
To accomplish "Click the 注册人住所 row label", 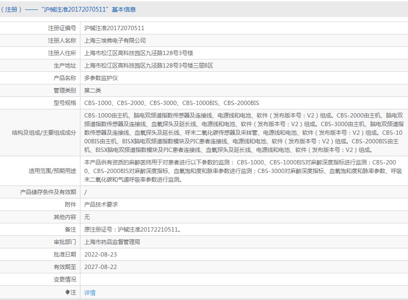I will (x=62, y=53).
